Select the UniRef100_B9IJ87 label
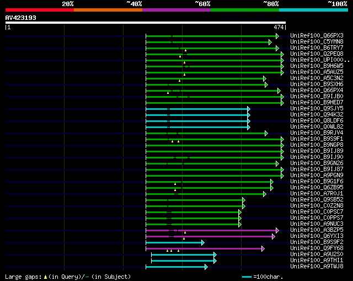Image resolution: width=353 pixels, height=281 pixels. pos(317,169)
